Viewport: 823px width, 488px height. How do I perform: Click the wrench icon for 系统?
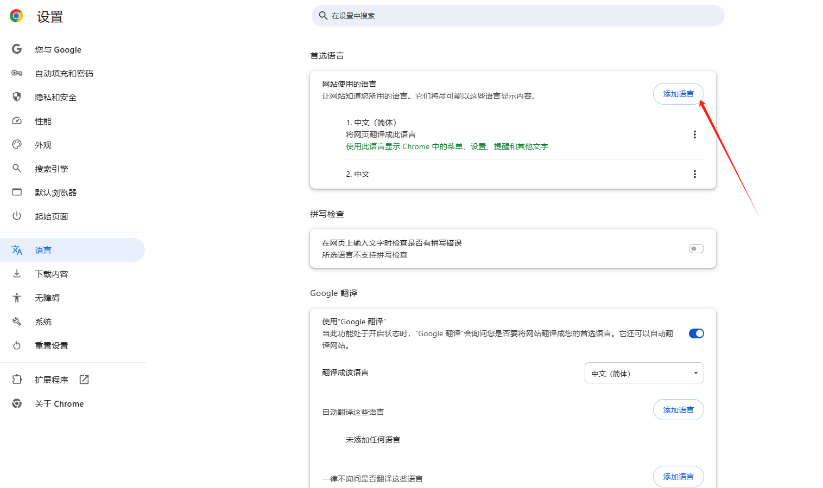(x=17, y=322)
